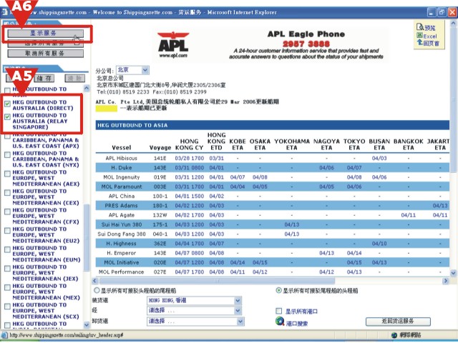Open the 卸货港 discharge port dropdown

pyautogui.click(x=195, y=321)
